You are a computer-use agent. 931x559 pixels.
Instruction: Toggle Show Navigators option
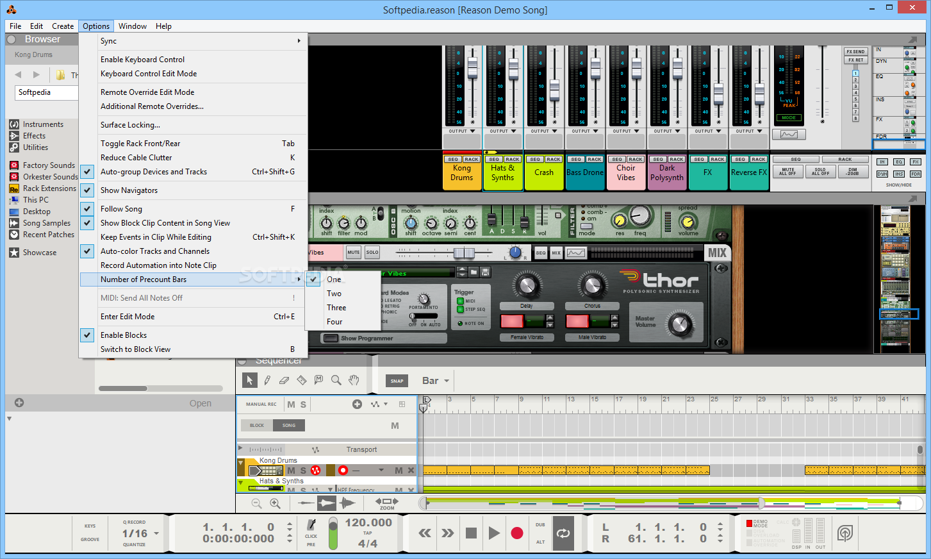(x=194, y=190)
